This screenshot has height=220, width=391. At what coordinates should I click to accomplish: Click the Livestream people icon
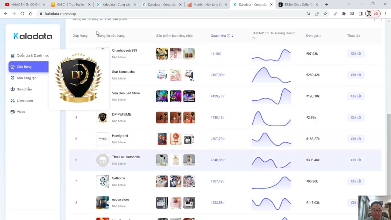13,101
